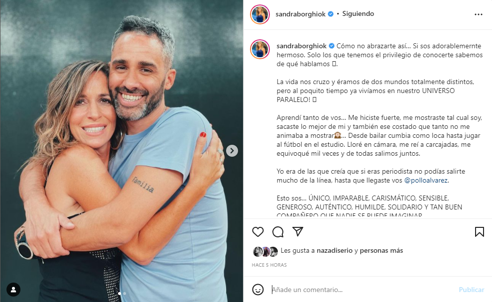This screenshot has height=302, width=492.
Task: Open more options three-dot menu
Action: click(x=478, y=14)
